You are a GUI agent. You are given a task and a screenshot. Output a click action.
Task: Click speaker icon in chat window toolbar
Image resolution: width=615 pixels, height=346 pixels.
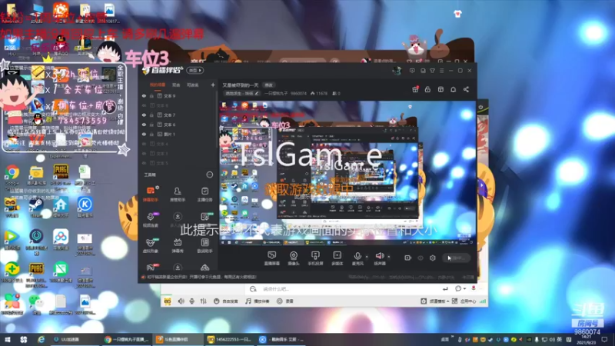pyautogui.click(x=181, y=301)
